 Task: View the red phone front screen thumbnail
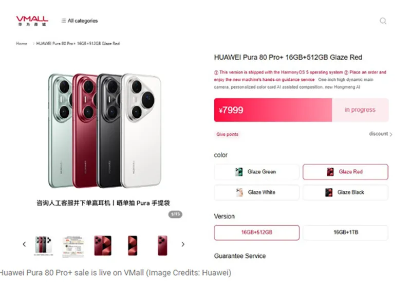point(133,245)
